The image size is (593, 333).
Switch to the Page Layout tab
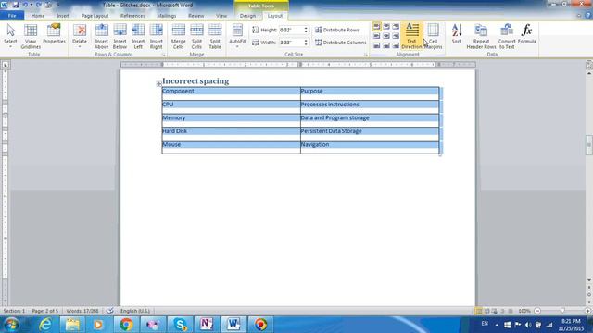click(95, 16)
